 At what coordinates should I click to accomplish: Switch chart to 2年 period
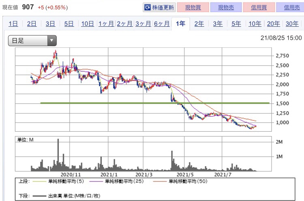(x=199, y=24)
